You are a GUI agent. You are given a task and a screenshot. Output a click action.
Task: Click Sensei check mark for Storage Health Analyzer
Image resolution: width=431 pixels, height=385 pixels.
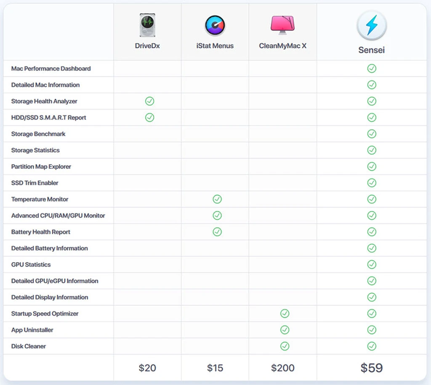point(372,101)
